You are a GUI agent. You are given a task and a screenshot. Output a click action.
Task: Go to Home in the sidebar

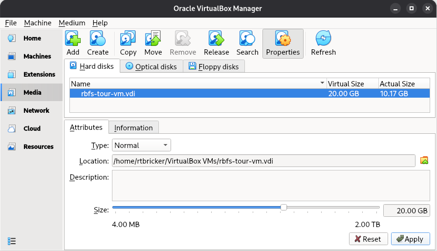tap(32, 39)
